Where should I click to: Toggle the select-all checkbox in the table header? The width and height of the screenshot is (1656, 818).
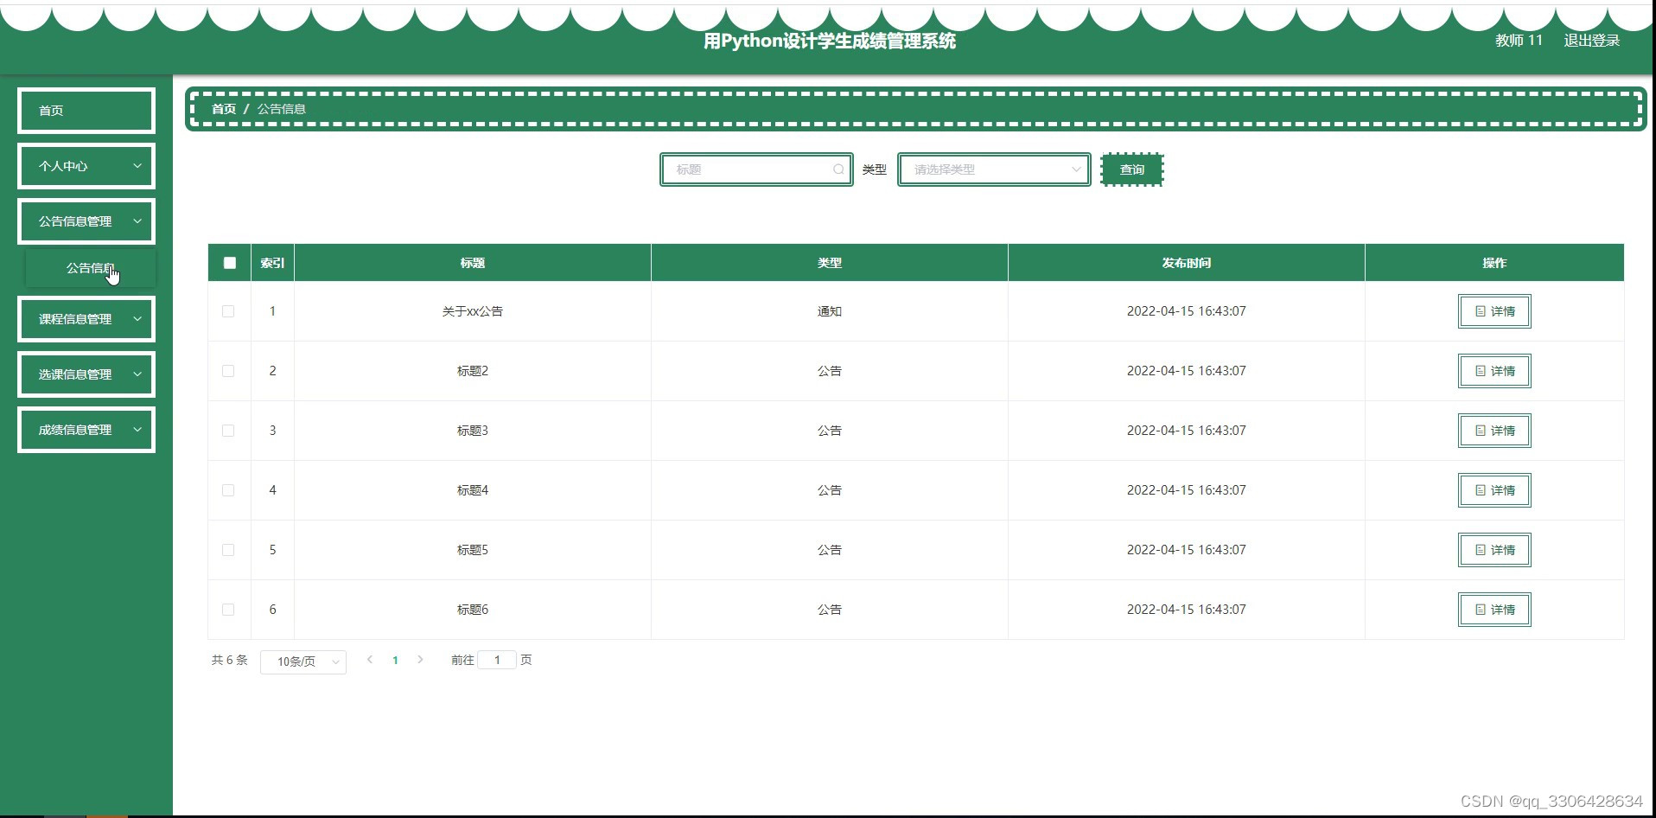(229, 263)
